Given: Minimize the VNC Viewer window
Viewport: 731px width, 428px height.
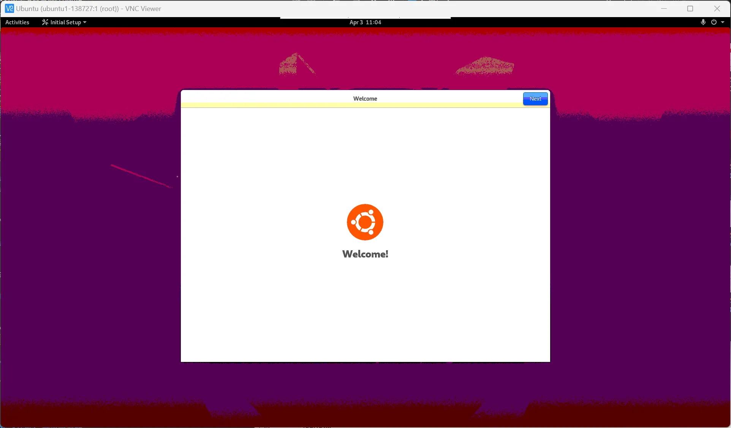Looking at the screenshot, I should pos(664,8).
